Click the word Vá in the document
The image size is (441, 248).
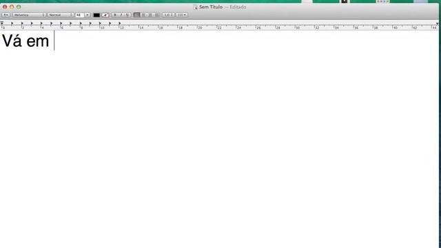point(12,41)
